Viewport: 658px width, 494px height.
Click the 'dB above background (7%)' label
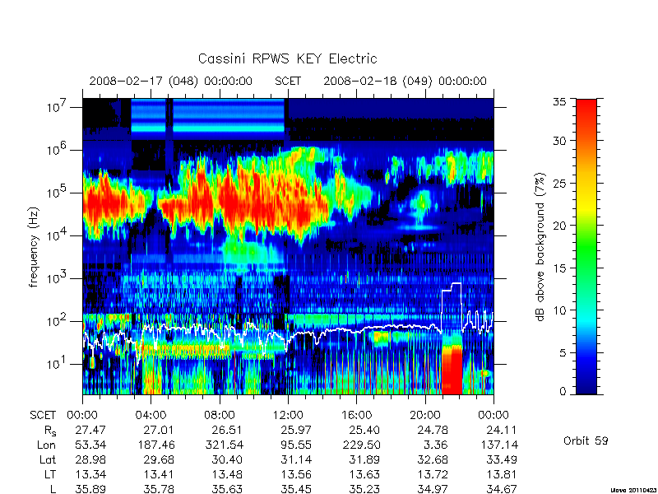(540, 247)
